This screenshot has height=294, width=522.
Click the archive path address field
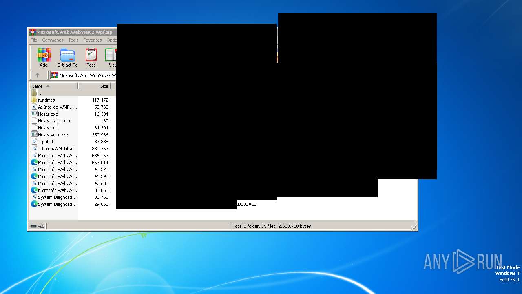(83, 75)
